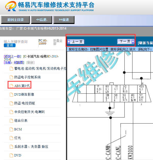Open the 后刮水器、洗涤器/胎压 entry
Image resolution: width=153 pixels, height=160 pixels.
31,146
